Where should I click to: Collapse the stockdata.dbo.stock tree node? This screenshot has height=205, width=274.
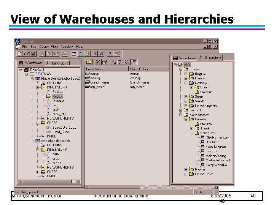(32, 141)
